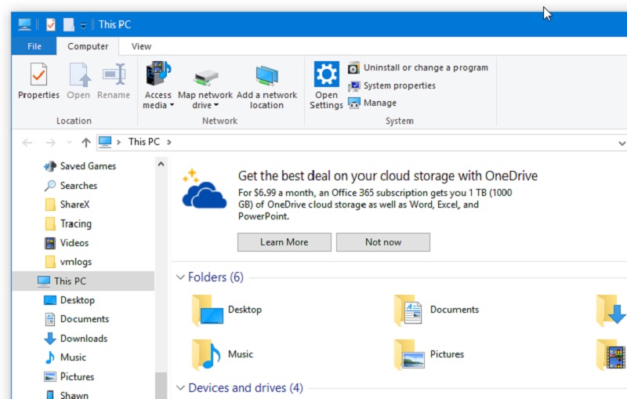Click the quick access Properties checkmark icon
This screenshot has height=399, width=627.
[x=51, y=24]
